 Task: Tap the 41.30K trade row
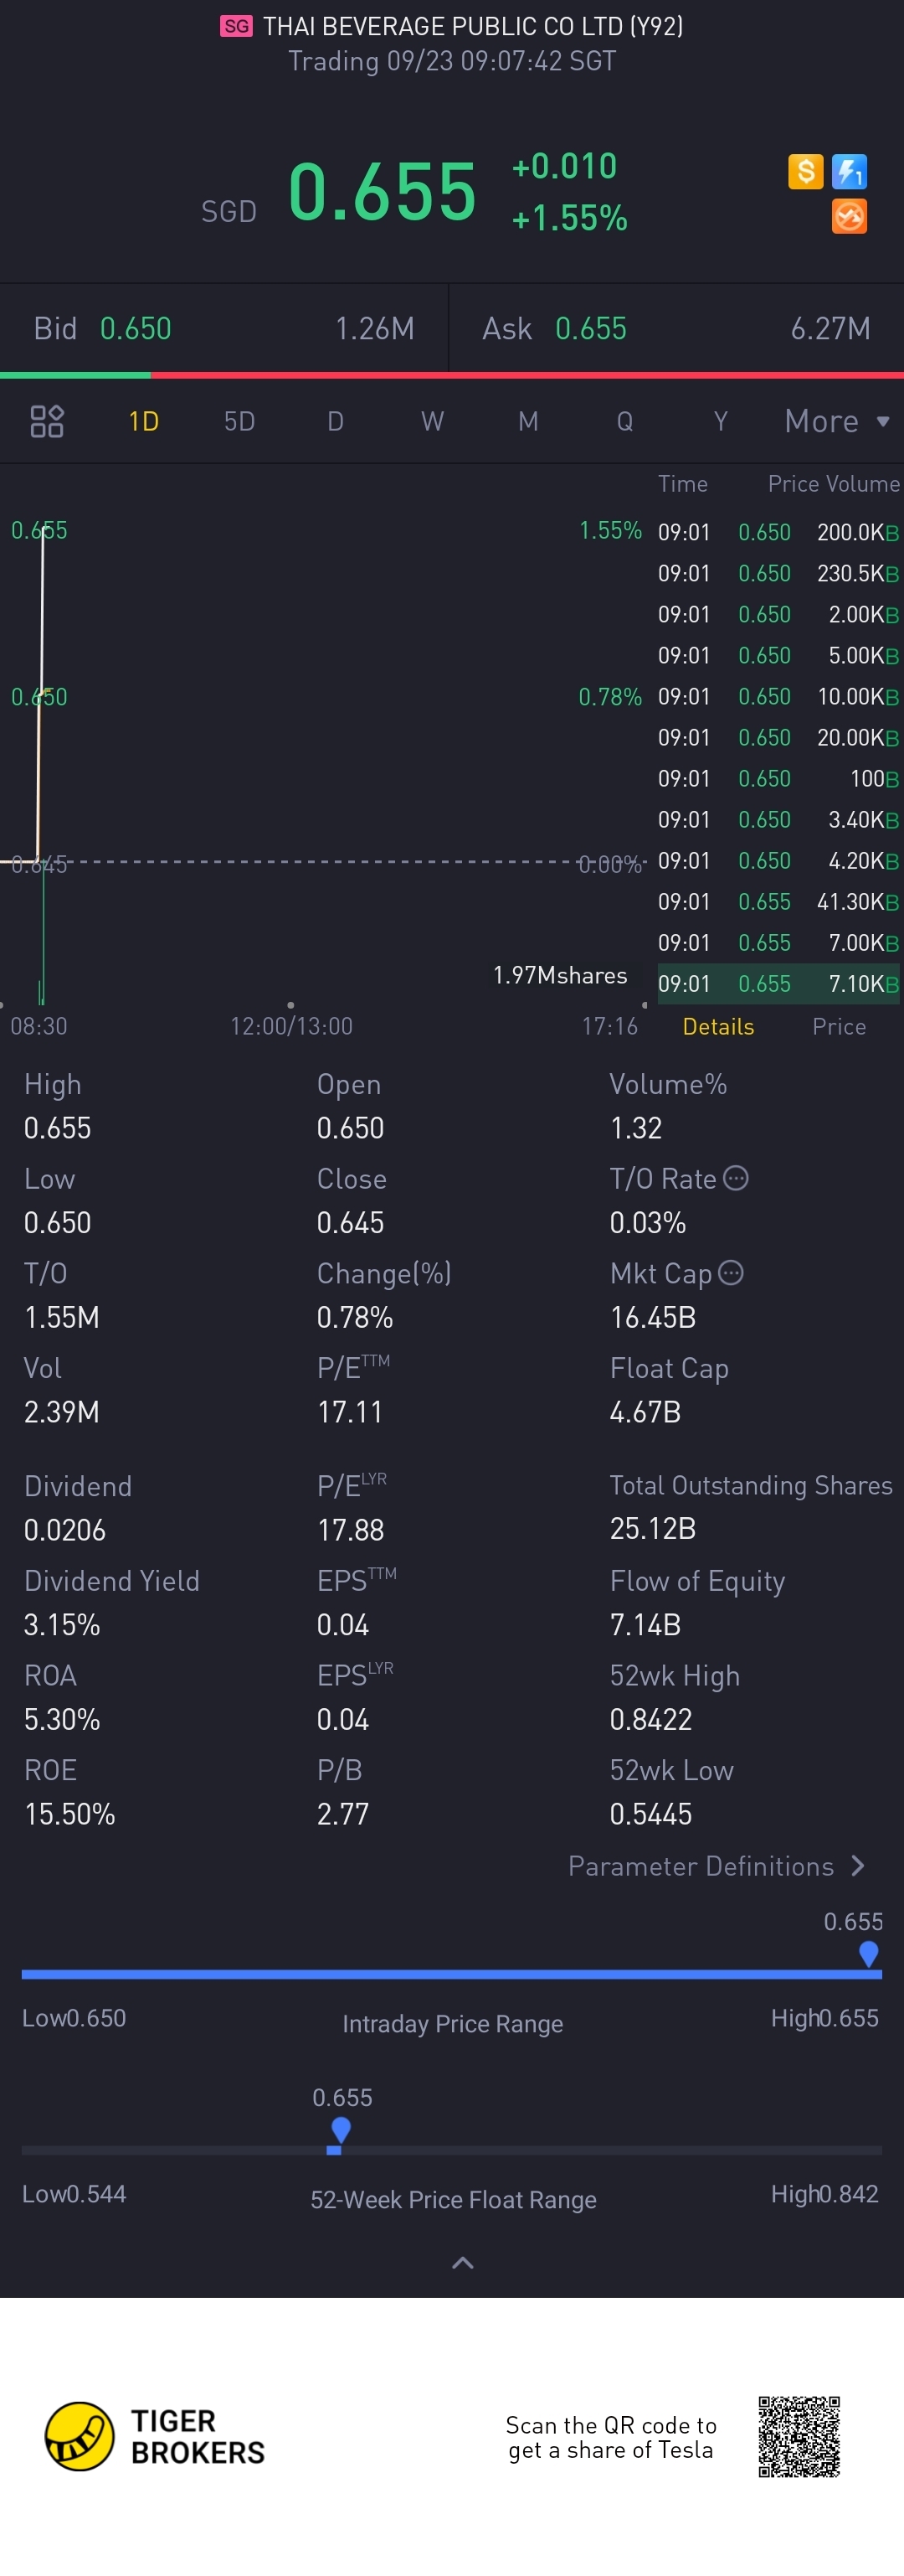click(x=778, y=901)
